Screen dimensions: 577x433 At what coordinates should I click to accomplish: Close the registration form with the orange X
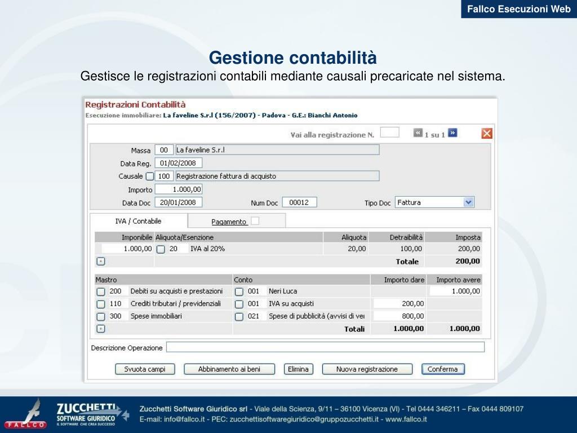[487, 133]
